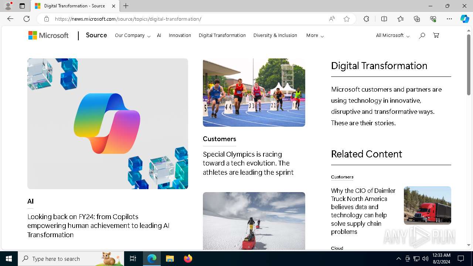Read Special Olympics tech evolution story
This screenshot has height=266, width=473.
248,163
